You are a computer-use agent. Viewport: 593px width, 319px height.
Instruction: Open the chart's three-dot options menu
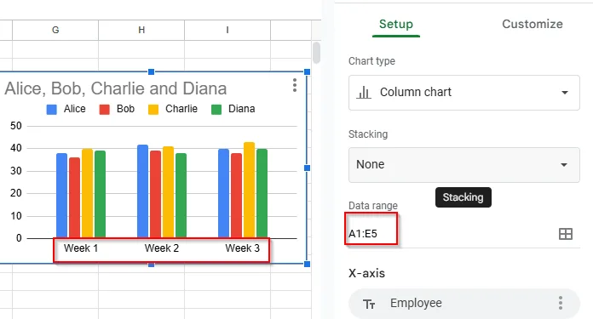pos(295,85)
